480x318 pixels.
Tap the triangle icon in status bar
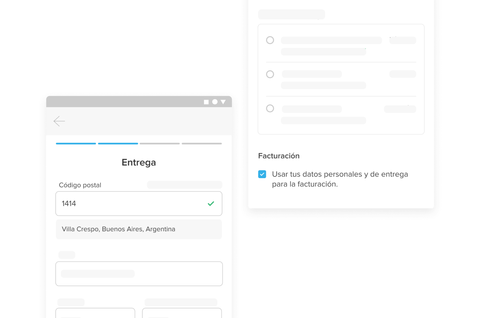[x=223, y=102]
